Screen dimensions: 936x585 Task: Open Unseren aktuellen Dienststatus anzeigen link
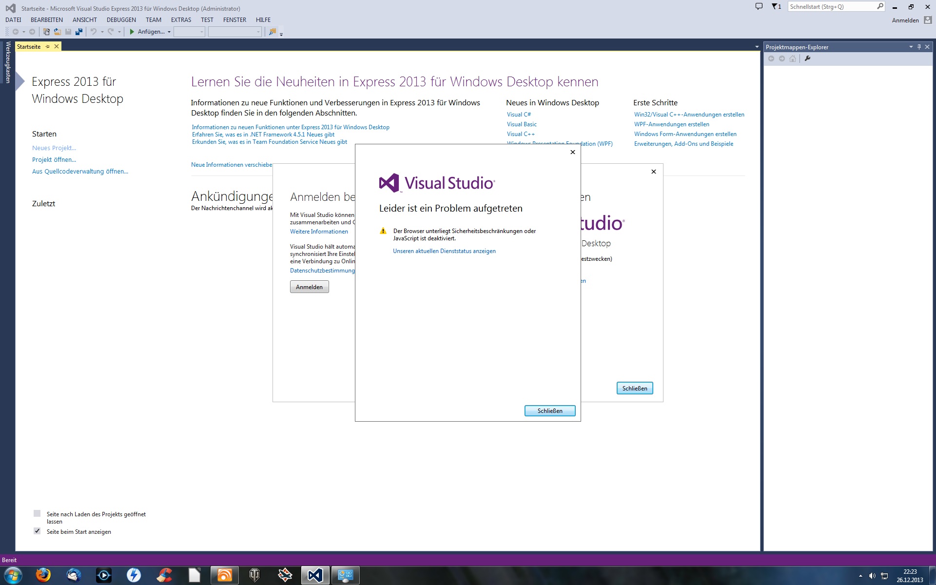[444, 251]
